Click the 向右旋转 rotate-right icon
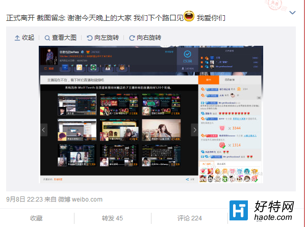 pos(132,38)
